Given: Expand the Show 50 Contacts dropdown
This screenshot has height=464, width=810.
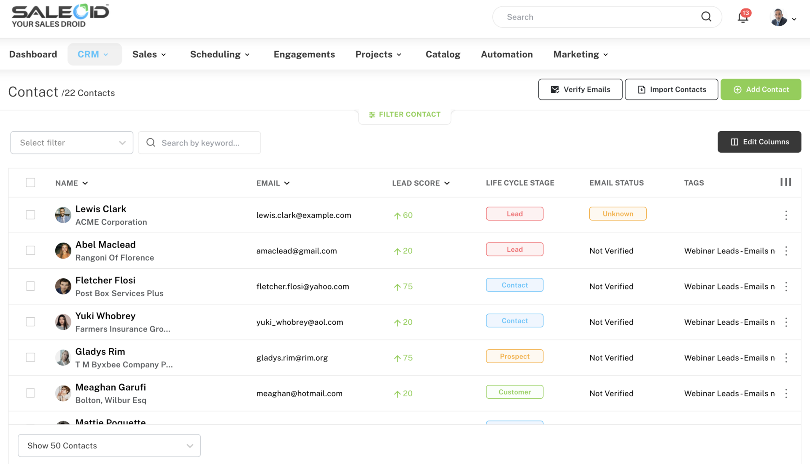Looking at the screenshot, I should pyautogui.click(x=109, y=445).
